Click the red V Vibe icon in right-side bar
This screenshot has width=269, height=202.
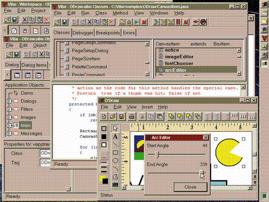tap(264, 38)
